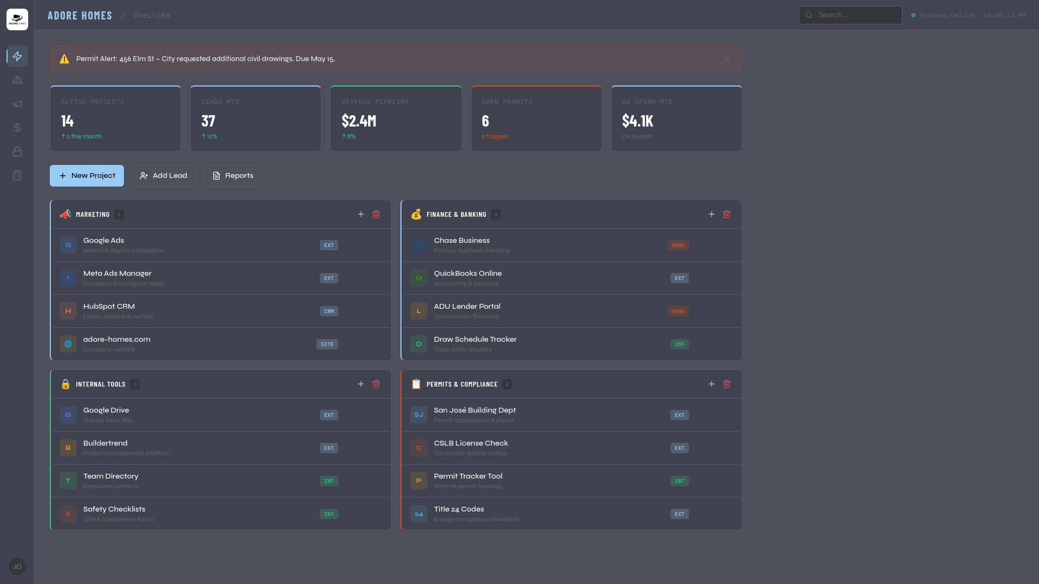The height and width of the screenshot is (584, 1039).
Task: Open the lightning bolt overview sidebar icon
Action: click(17, 56)
